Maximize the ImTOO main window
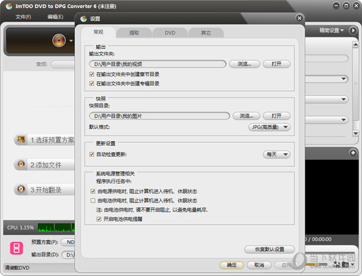Viewport: 362px width, 276px height. pyautogui.click(x=346, y=5)
